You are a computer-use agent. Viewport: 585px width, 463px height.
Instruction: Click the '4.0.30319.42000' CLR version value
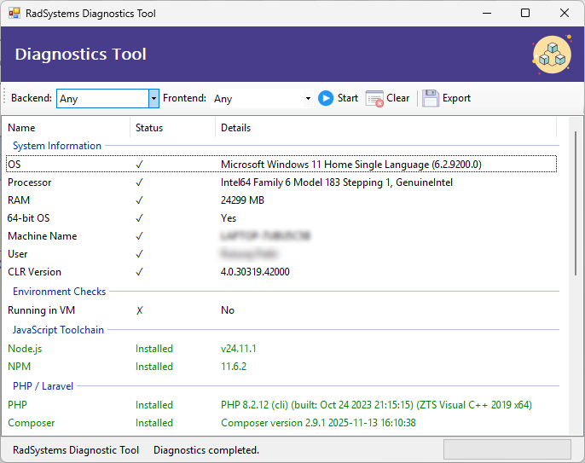pos(255,272)
